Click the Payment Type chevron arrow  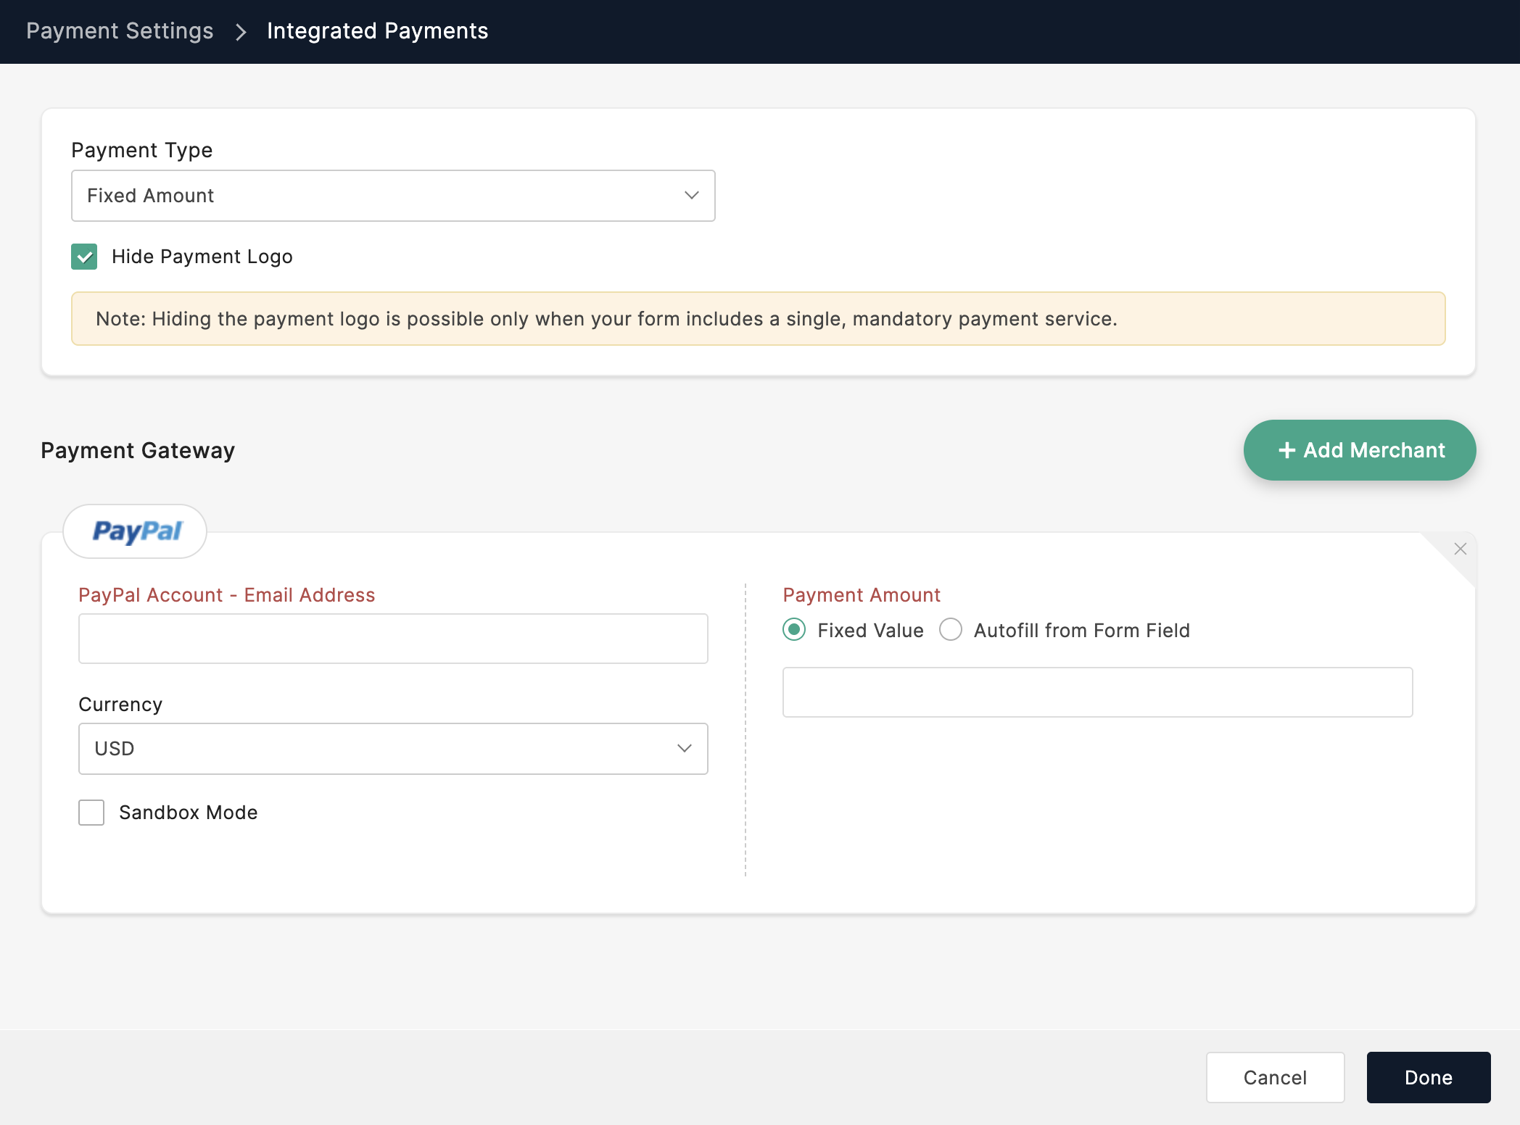pos(691,196)
